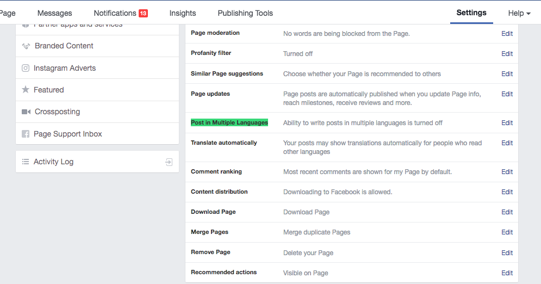Edit the Content distribution setting

[x=507, y=192]
